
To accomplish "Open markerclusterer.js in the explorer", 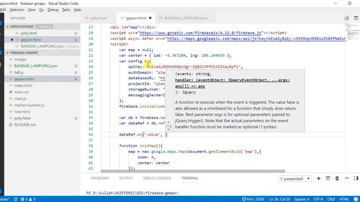I will [29, 105].
